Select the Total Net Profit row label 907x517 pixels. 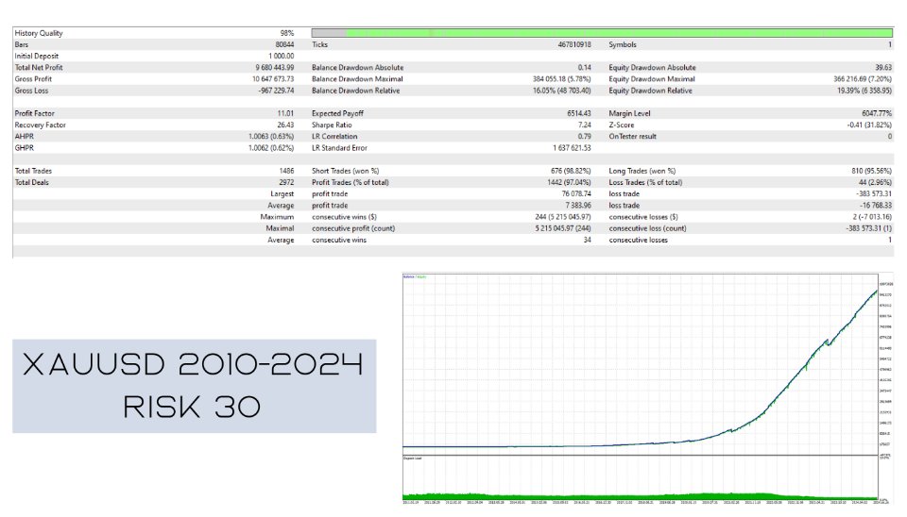tap(41, 68)
